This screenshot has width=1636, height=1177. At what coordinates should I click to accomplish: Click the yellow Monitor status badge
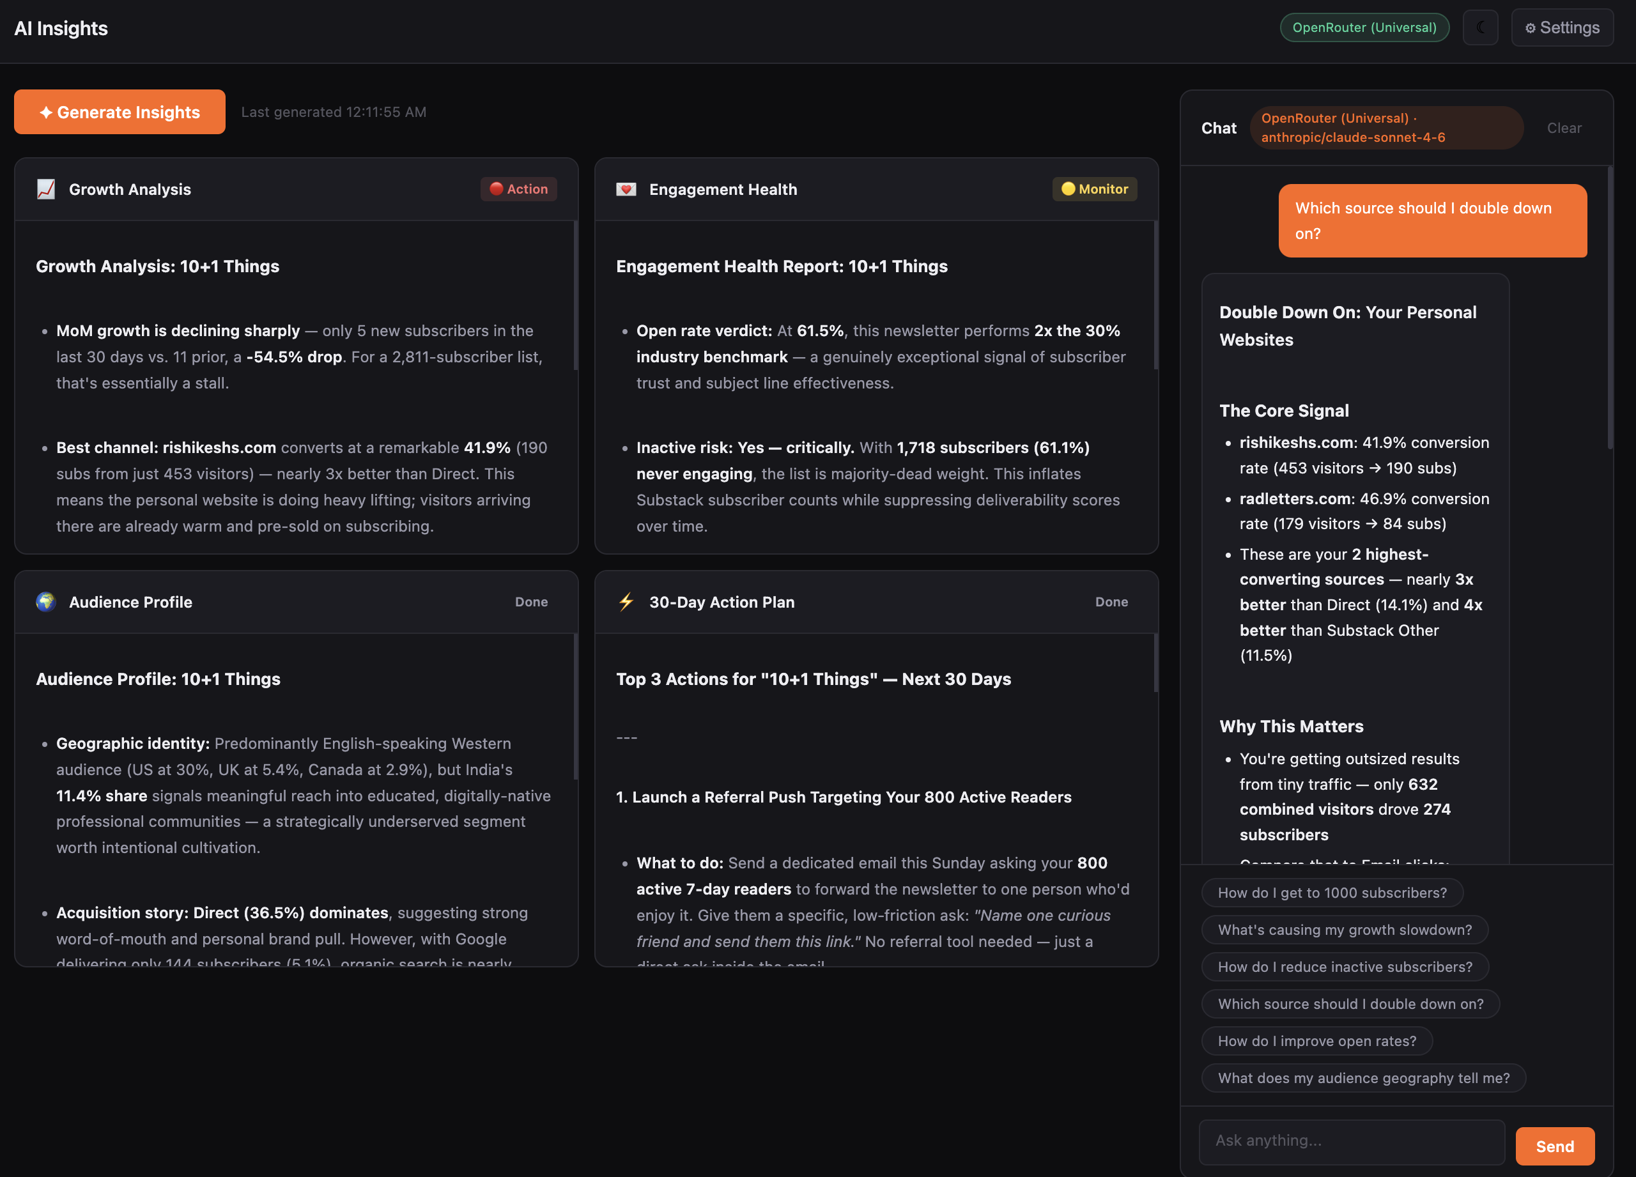[1094, 189]
